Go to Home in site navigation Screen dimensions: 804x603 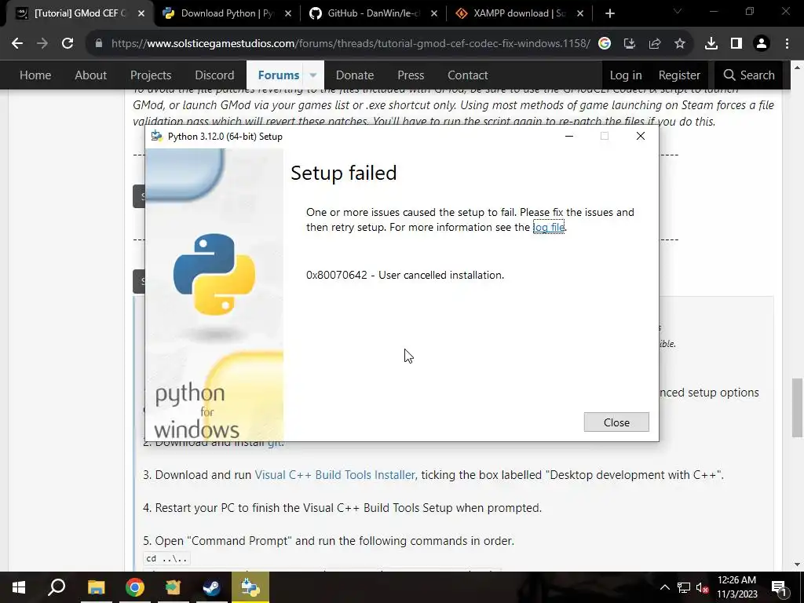click(x=35, y=75)
